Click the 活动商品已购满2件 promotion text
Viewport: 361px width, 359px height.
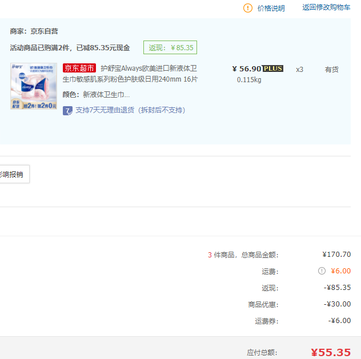coord(70,48)
